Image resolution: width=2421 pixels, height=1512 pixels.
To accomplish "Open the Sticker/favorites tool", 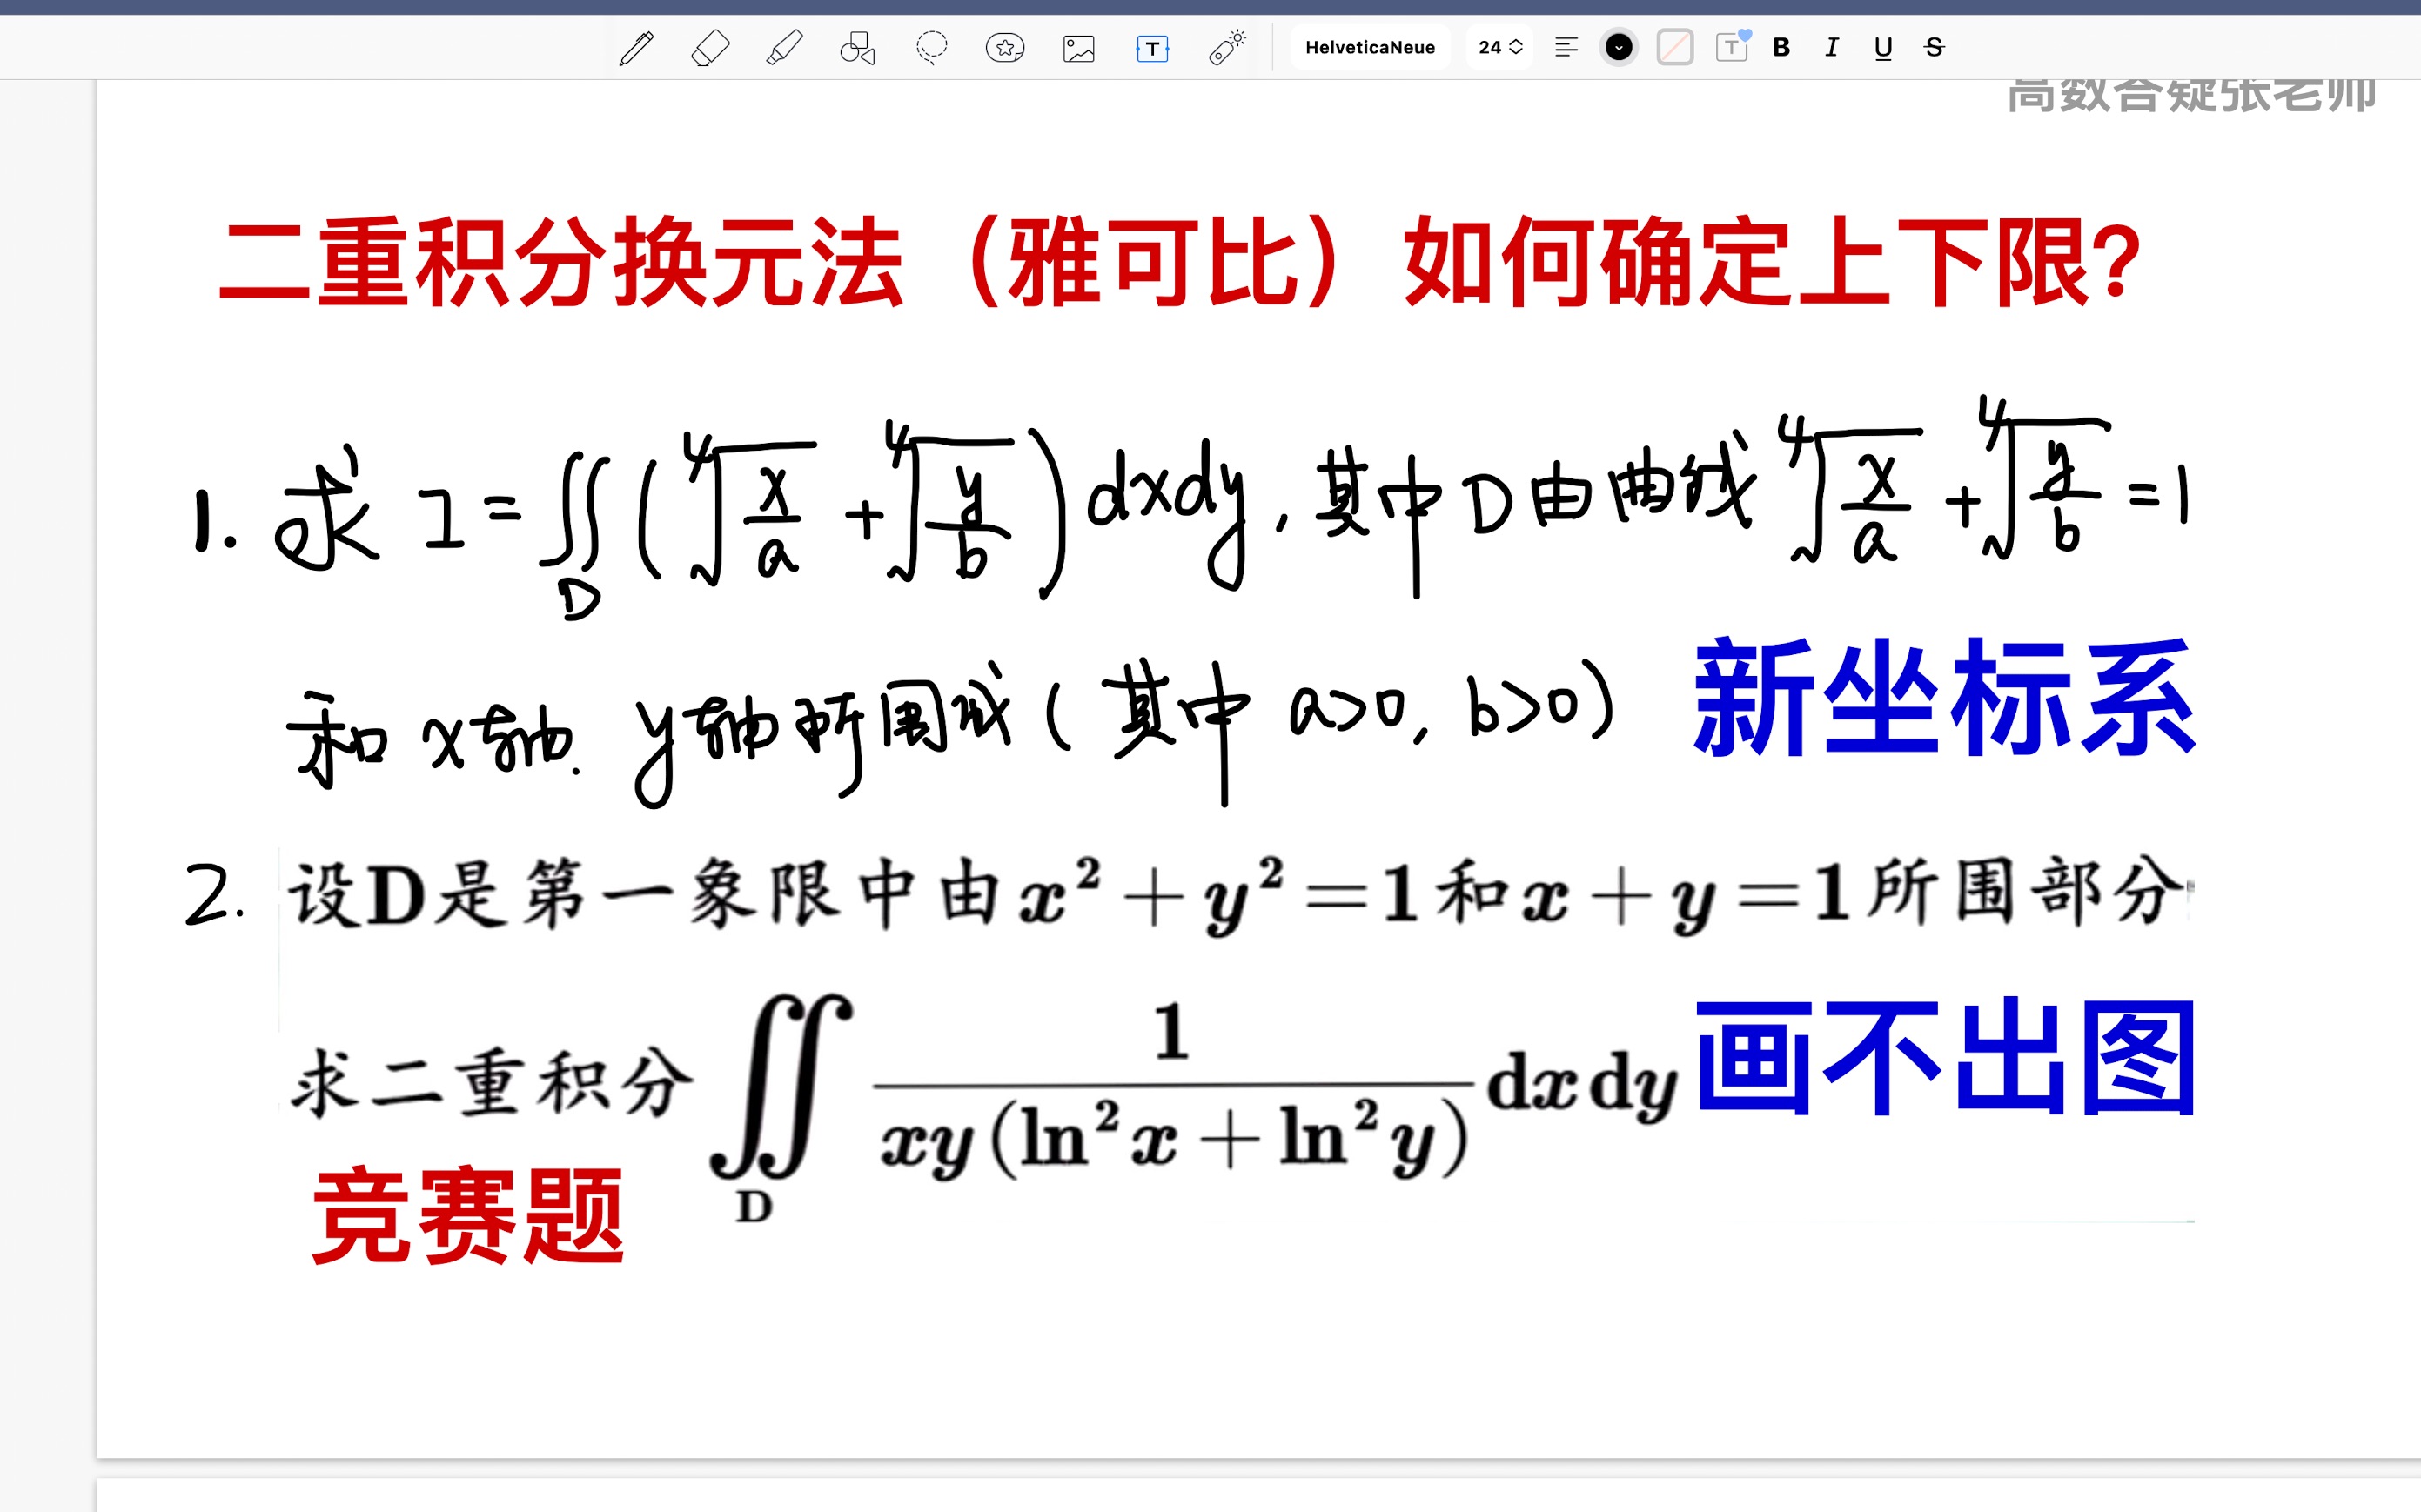I will [1005, 48].
